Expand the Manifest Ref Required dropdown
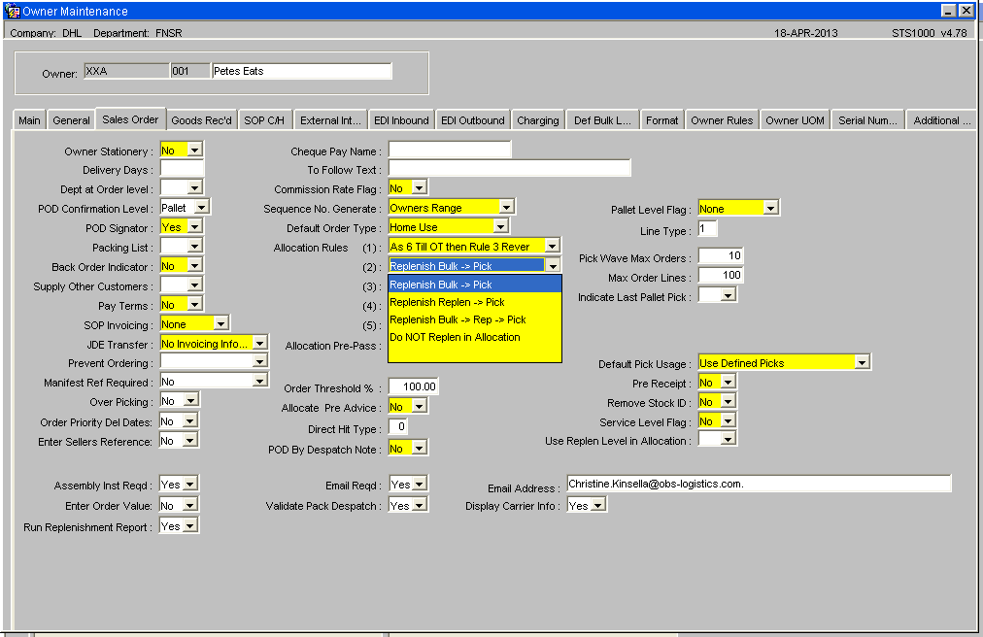This screenshot has width=983, height=637. (259, 381)
